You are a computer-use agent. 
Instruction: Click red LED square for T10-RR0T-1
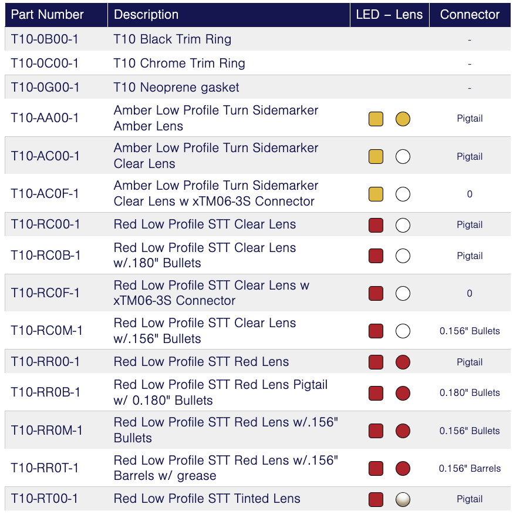(376, 468)
